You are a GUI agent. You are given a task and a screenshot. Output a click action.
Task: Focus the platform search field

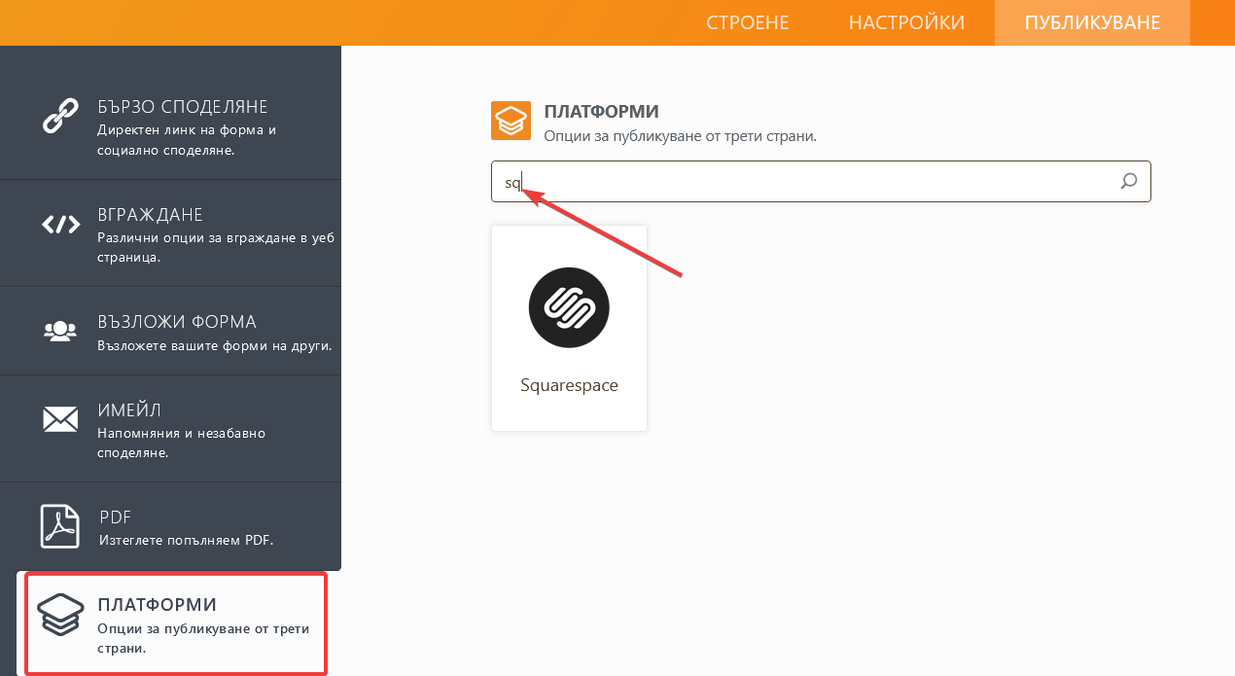point(821,181)
